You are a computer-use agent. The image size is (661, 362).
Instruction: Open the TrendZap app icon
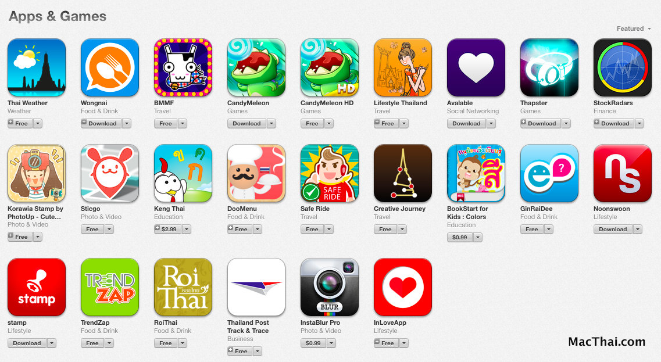pyautogui.click(x=110, y=287)
